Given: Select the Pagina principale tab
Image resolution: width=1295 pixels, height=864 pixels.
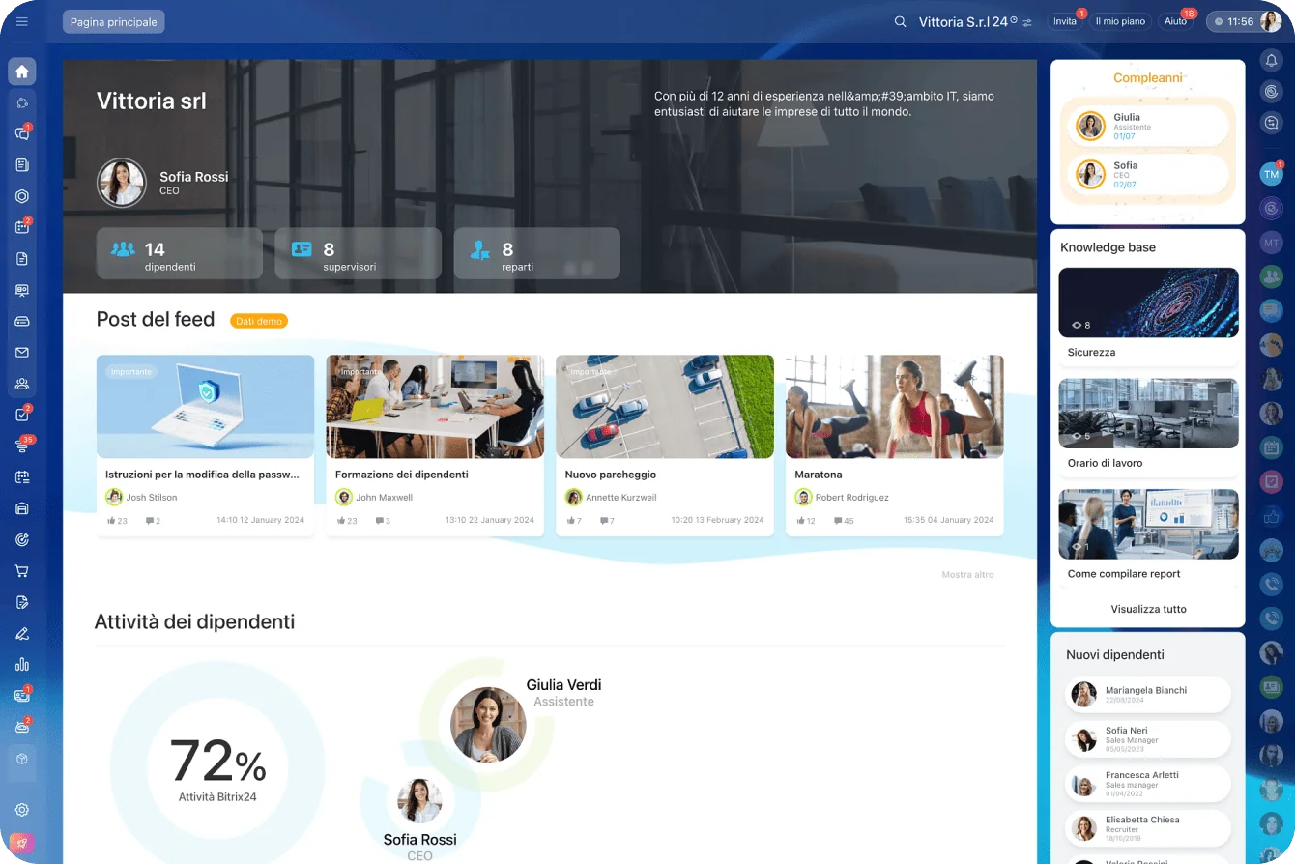Looking at the screenshot, I should pyautogui.click(x=113, y=21).
